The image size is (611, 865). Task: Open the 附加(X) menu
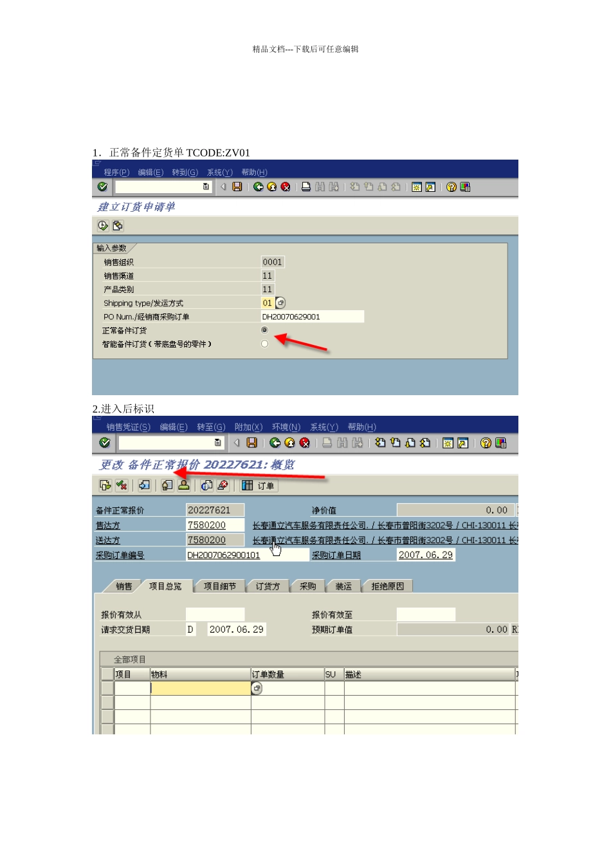coord(248,427)
